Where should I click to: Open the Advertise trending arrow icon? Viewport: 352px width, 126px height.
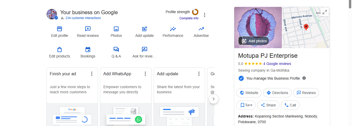click(x=201, y=29)
